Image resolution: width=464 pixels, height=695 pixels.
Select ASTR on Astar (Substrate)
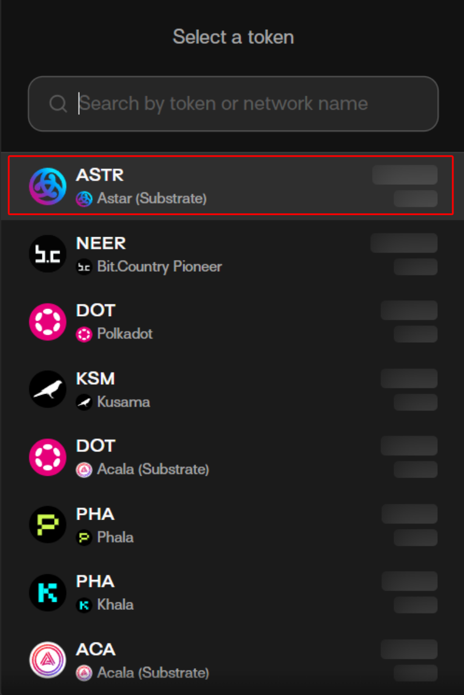[233, 186]
